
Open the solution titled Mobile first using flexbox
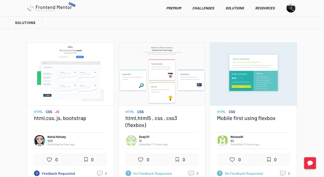246,118
